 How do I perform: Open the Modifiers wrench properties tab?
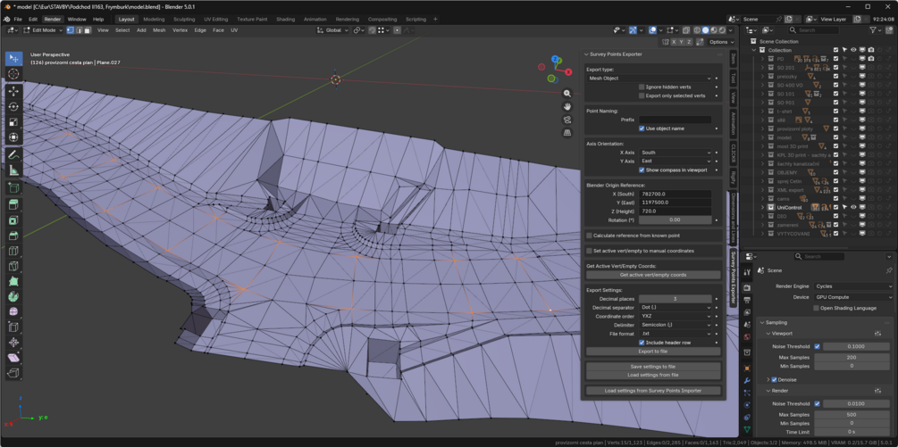click(747, 381)
